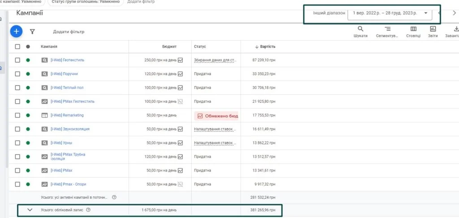Click Додати фільтр in the top filter bar
Viewport: 459px width, 218px height.
point(141,2)
